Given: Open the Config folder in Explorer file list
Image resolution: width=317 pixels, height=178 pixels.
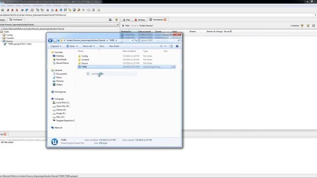Looking at the screenshot, I should point(85,56).
